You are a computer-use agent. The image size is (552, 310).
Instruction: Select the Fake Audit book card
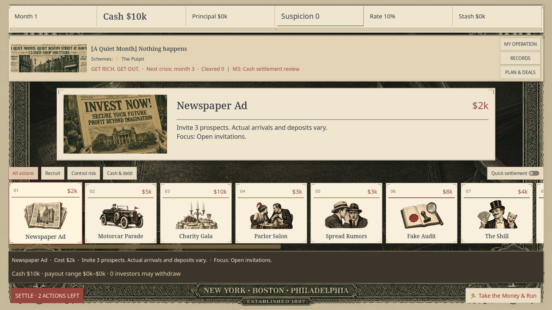coord(421,213)
